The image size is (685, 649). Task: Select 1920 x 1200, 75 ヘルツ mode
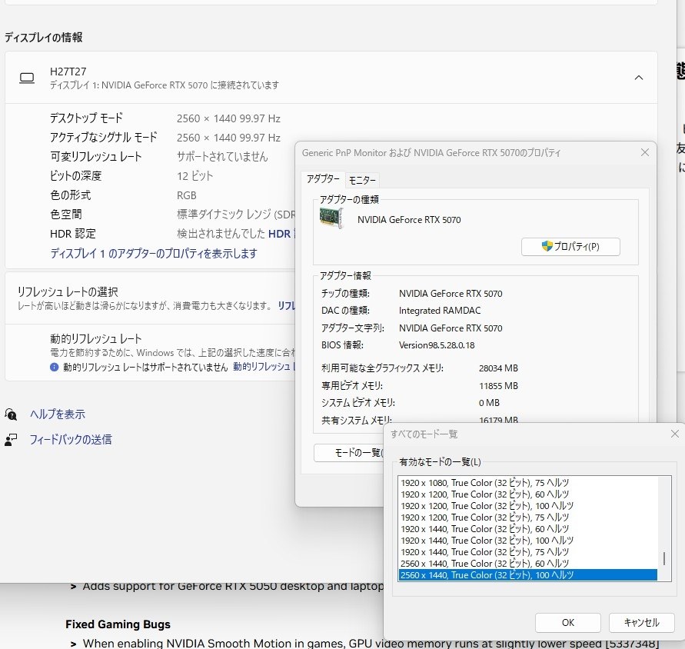pos(527,517)
